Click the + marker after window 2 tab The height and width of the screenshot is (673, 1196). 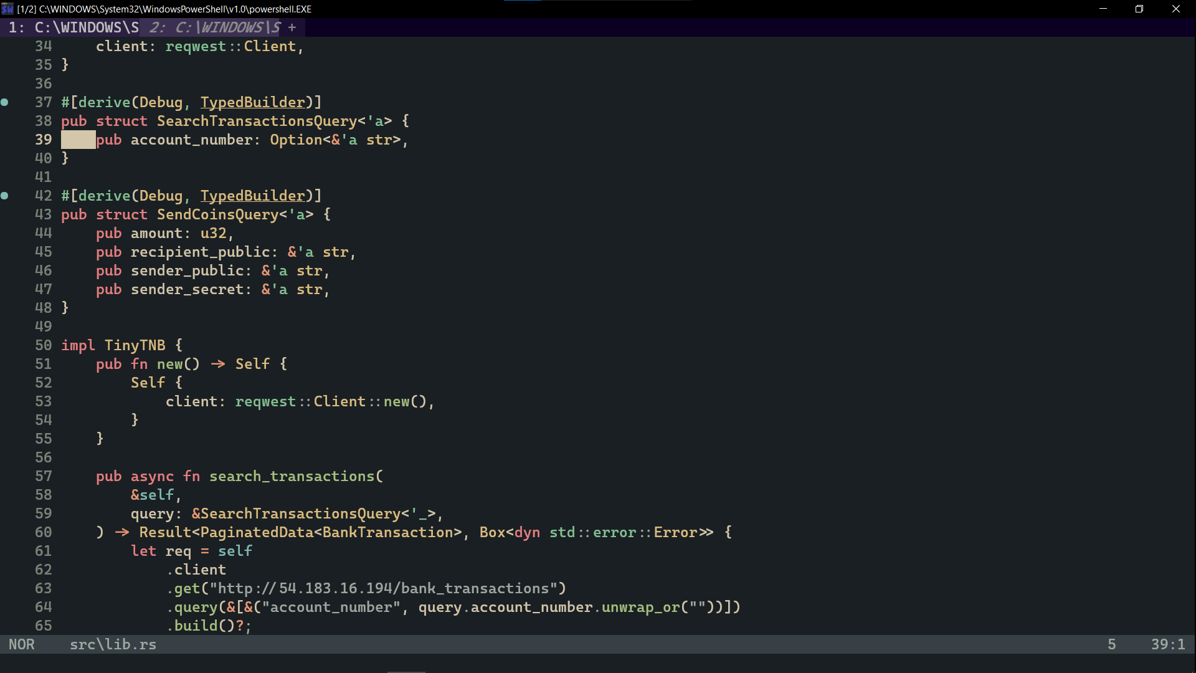pos(292,27)
